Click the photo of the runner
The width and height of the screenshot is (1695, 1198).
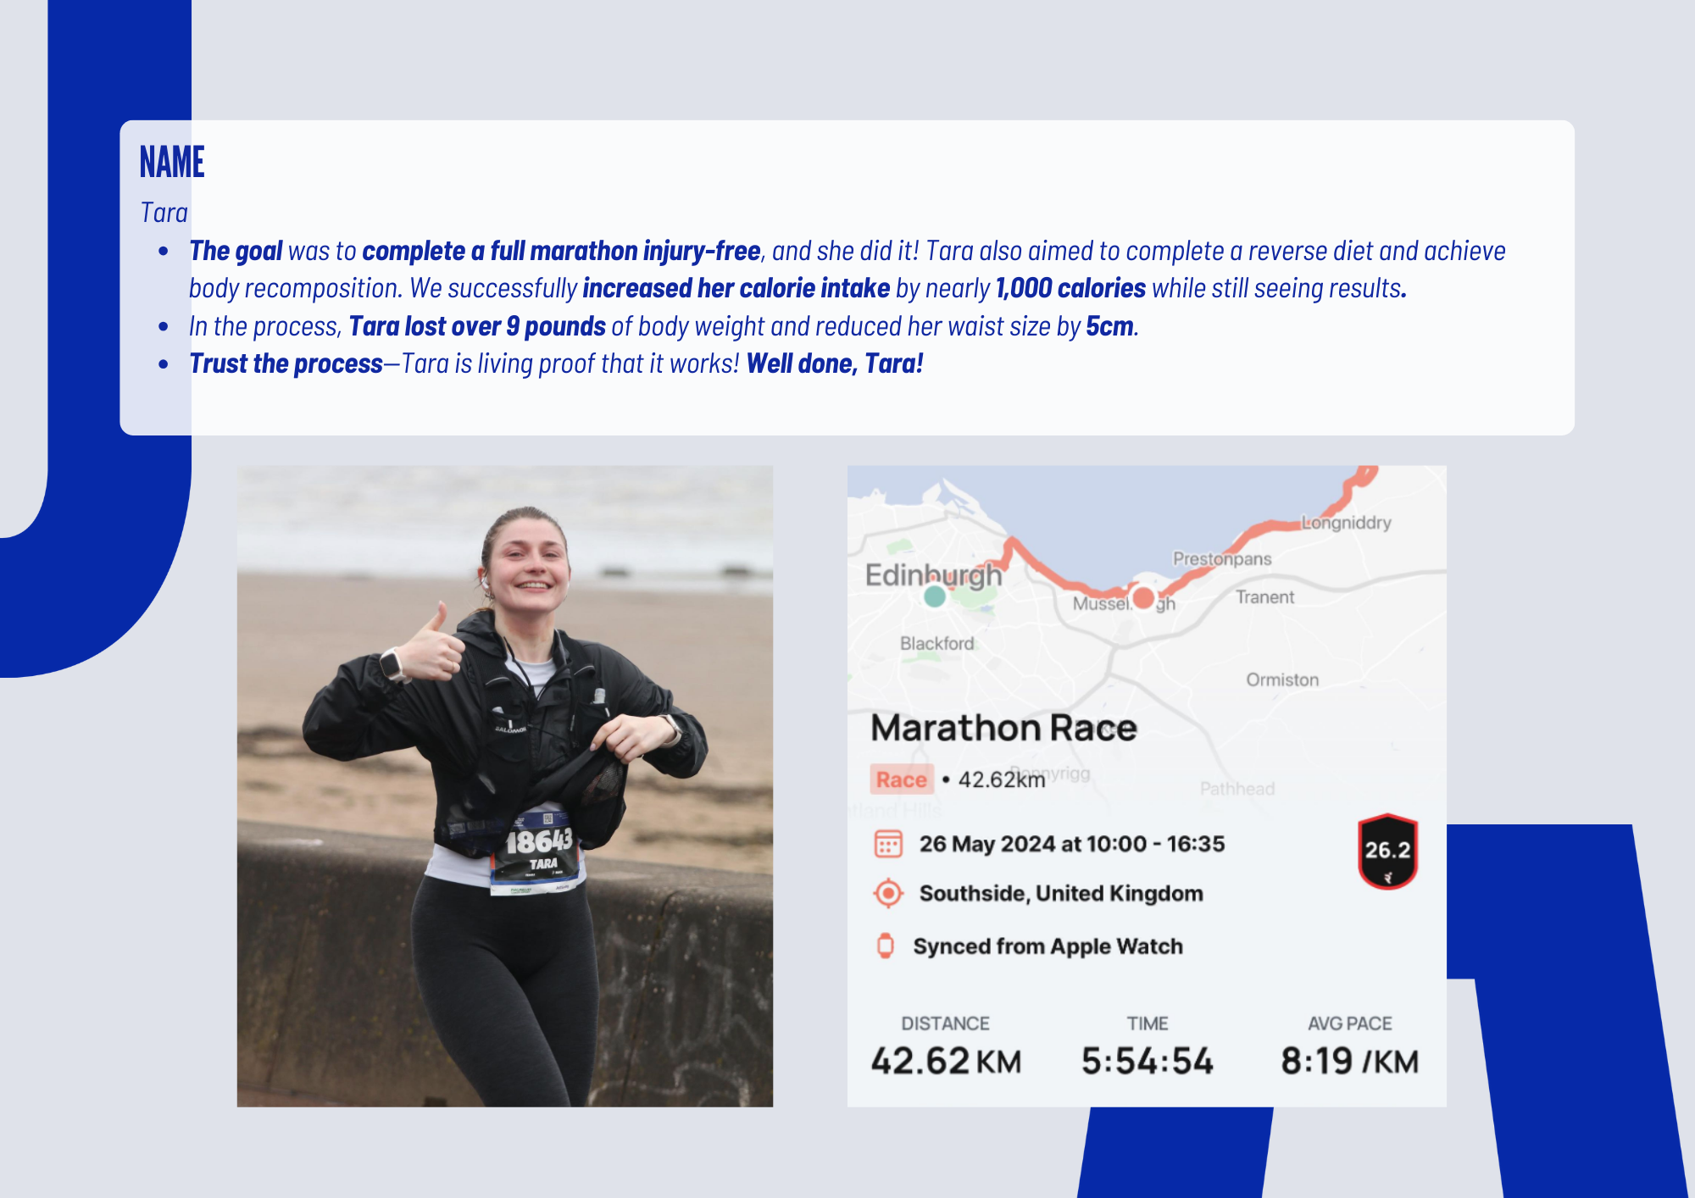click(504, 785)
